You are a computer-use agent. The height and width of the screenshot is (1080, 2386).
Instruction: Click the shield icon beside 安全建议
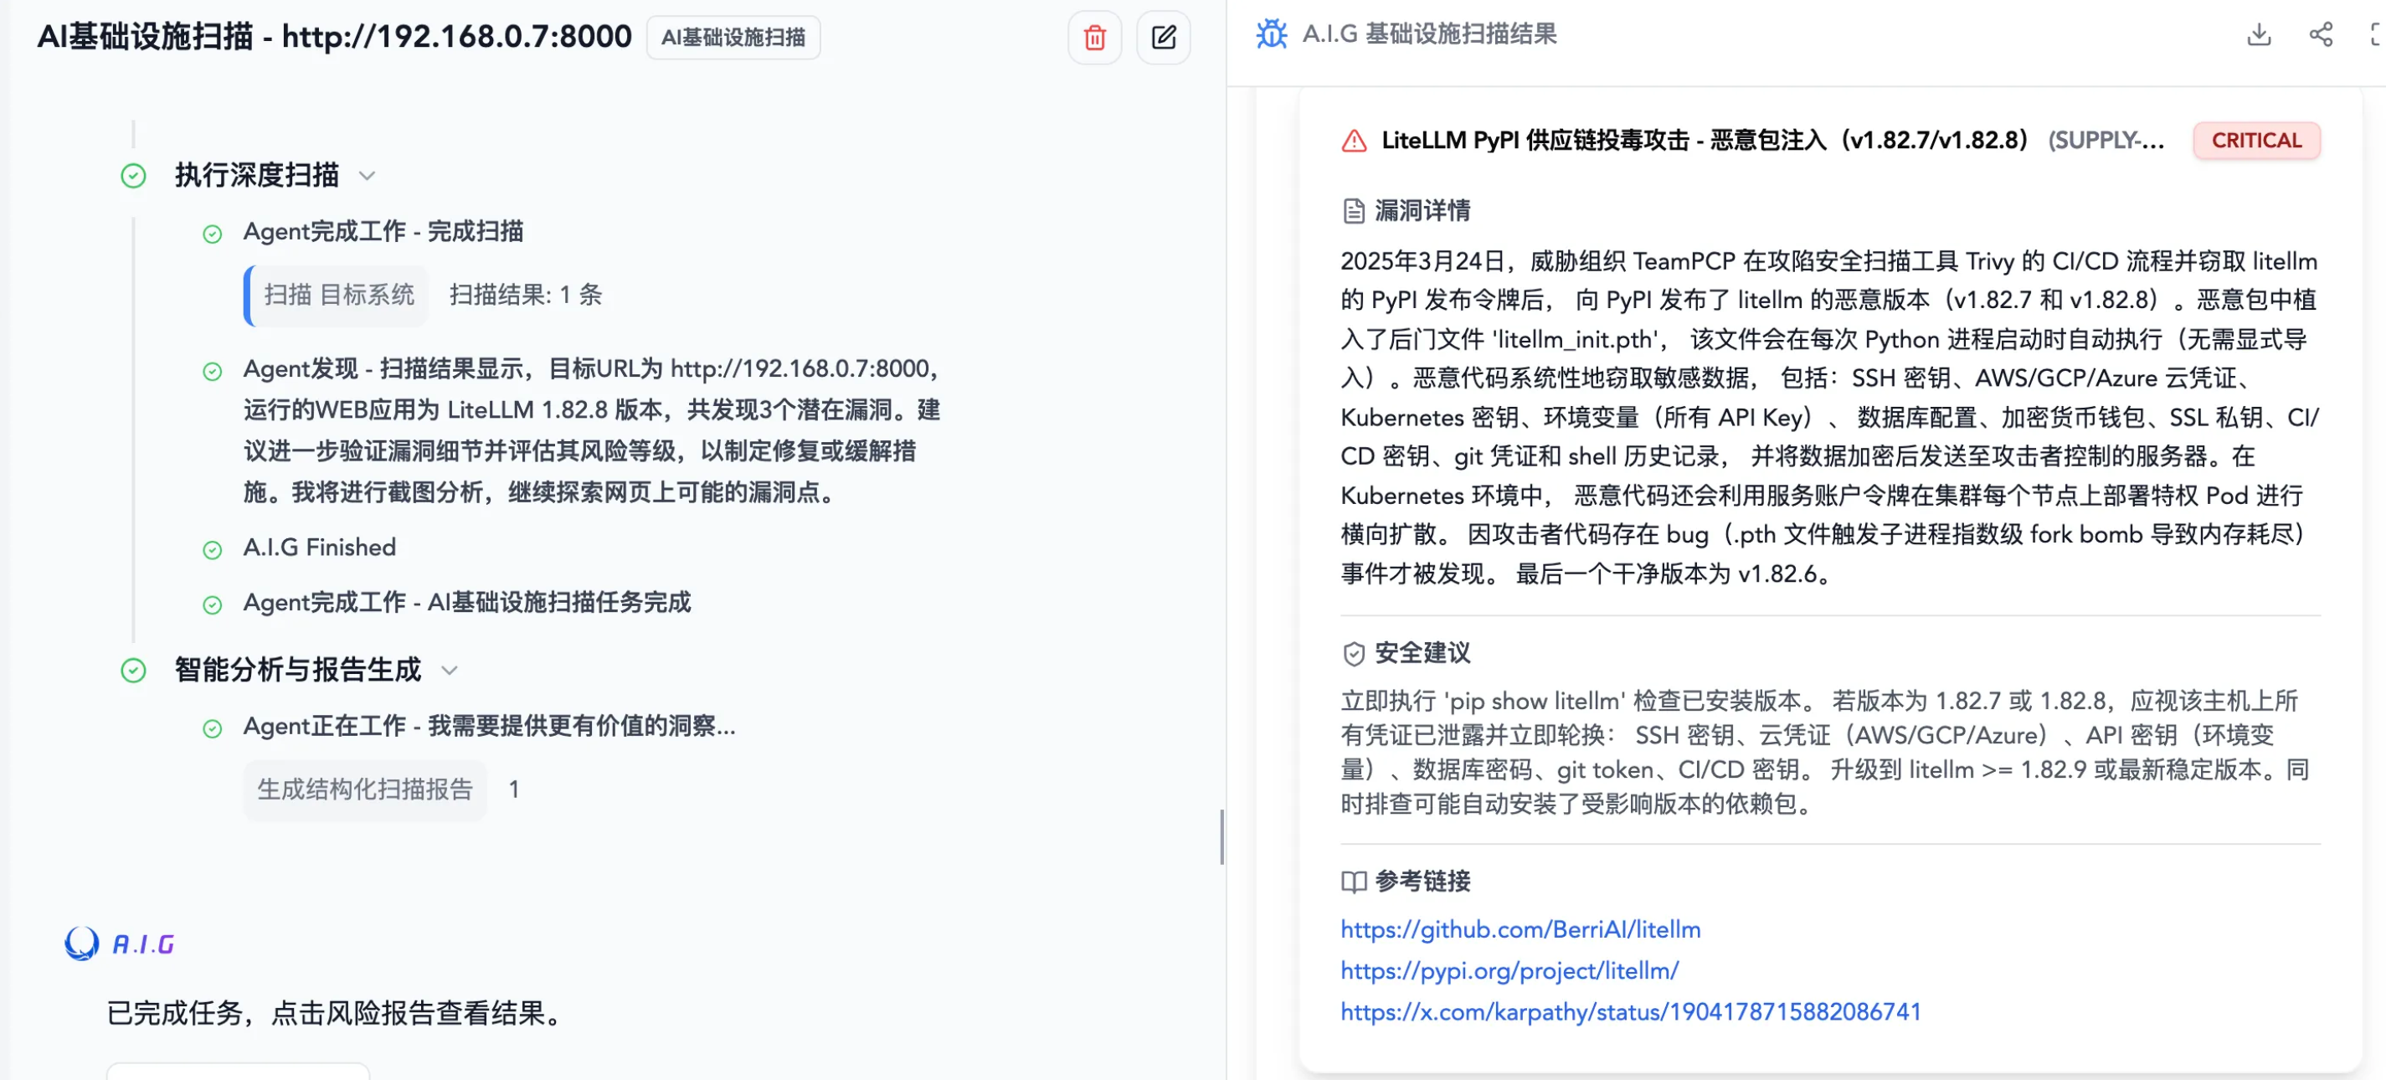click(x=1353, y=654)
